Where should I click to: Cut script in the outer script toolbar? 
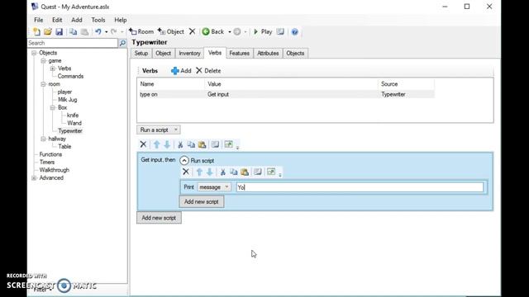[180, 144]
